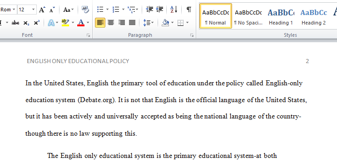Expand the numbering style dropdown
This screenshot has height=167, width=337.
pyautogui.click(x=123, y=10)
